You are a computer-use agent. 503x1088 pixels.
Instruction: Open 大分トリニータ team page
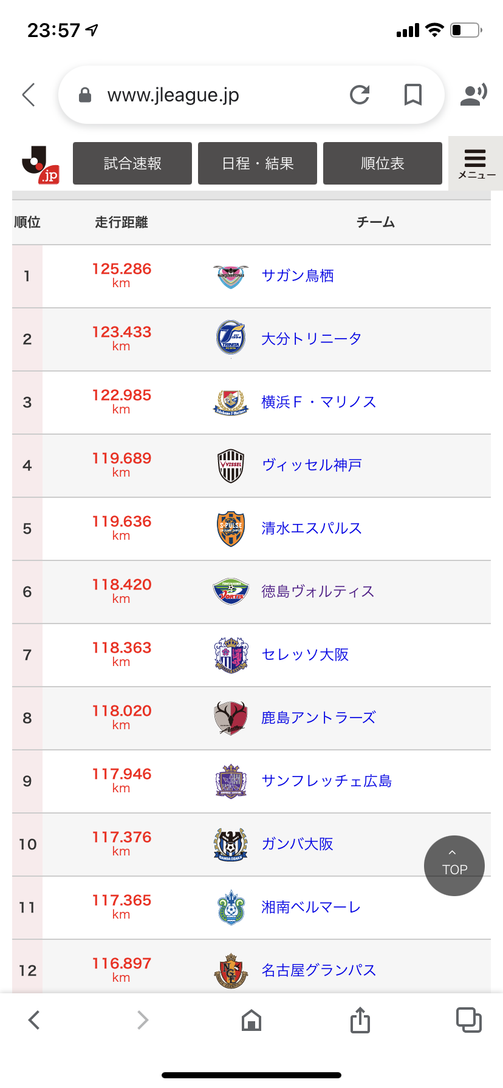[311, 339]
